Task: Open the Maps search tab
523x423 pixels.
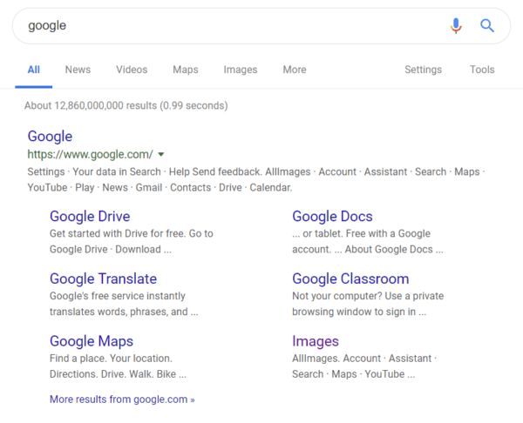Action: pos(185,70)
